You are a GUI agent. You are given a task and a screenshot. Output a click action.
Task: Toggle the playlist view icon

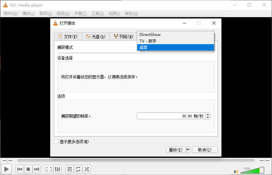(70, 169)
